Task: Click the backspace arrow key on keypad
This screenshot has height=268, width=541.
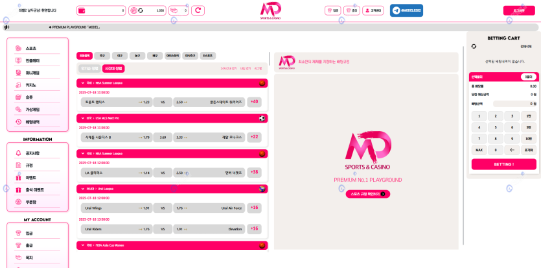Action: pos(512,150)
